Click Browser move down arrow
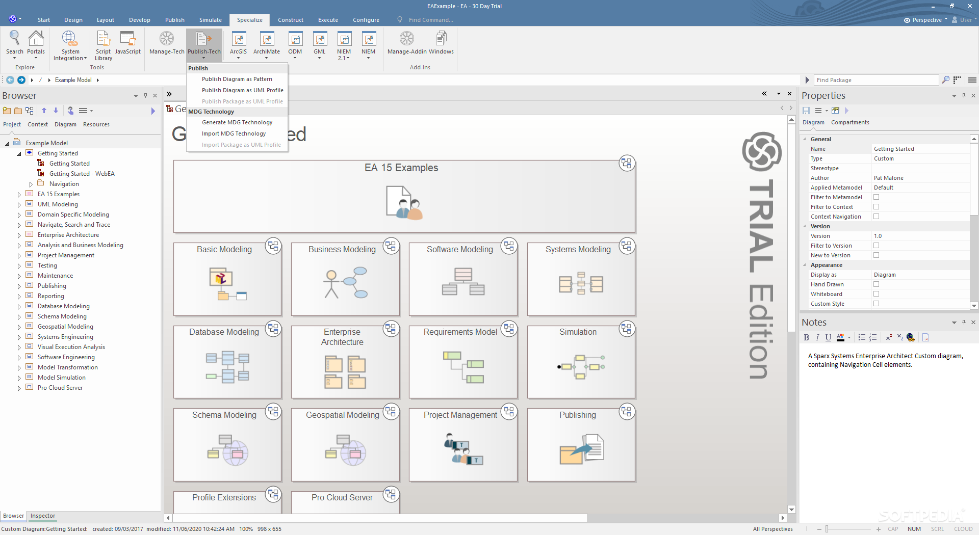This screenshot has width=979, height=535. click(x=56, y=111)
